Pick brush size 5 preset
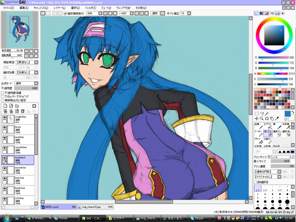Image resolution: width=296 pixels, height=222 pixels. click(258, 196)
